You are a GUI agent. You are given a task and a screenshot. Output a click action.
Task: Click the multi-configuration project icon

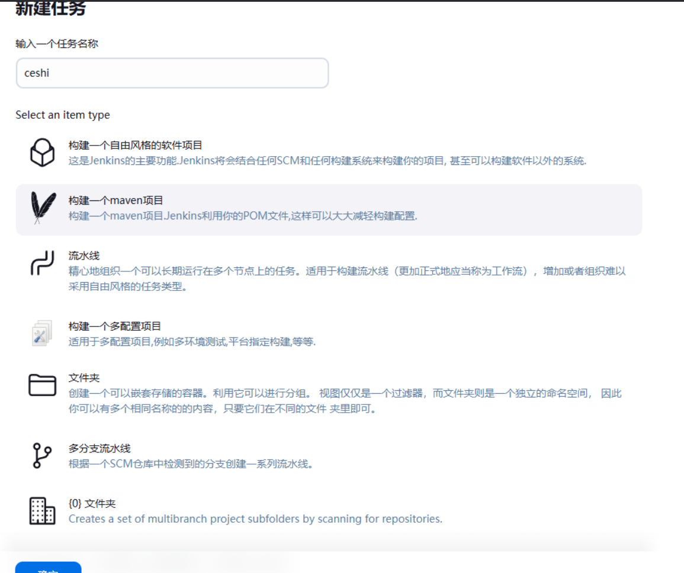click(42, 334)
